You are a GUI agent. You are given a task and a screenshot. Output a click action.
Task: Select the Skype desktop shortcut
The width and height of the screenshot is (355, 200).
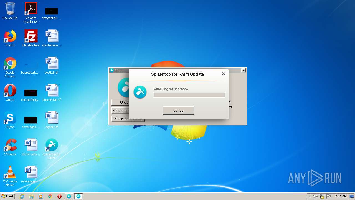(x=10, y=120)
